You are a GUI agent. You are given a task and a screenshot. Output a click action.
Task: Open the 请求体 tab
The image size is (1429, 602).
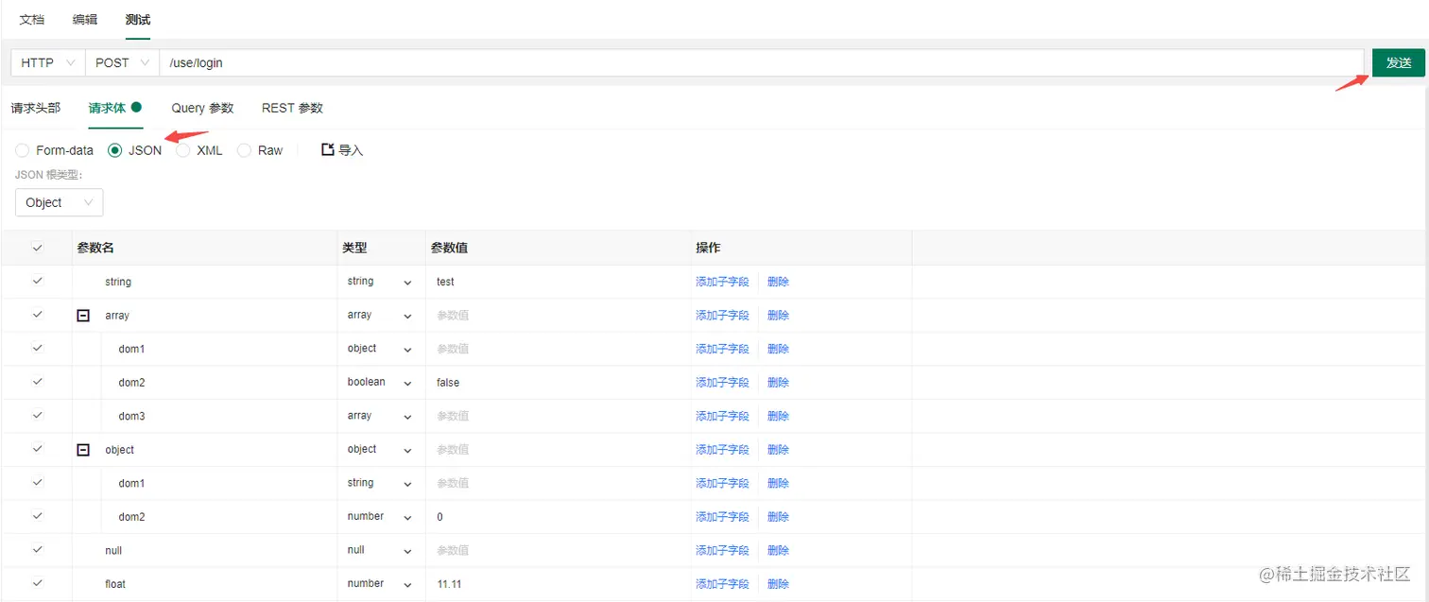coord(114,108)
